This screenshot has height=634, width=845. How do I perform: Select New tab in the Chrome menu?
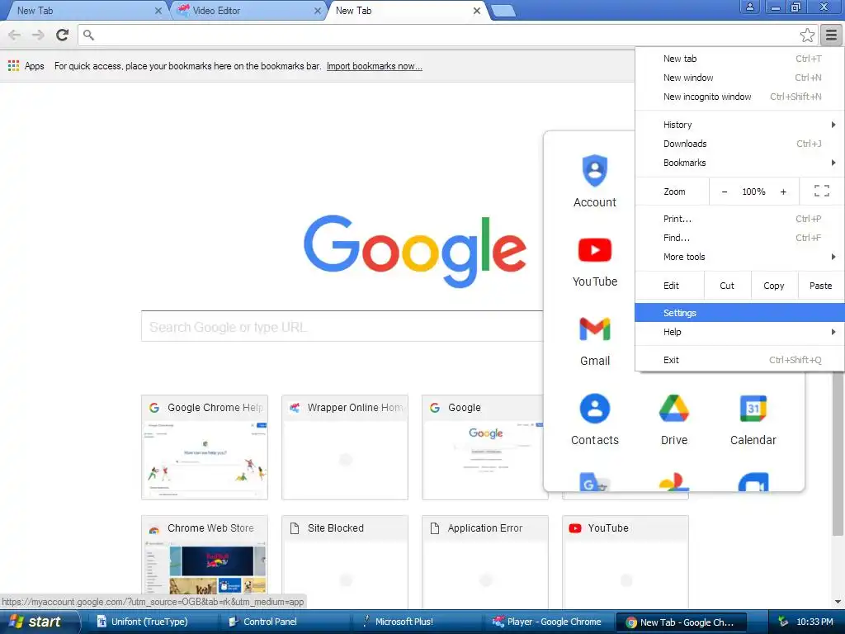(x=739, y=59)
